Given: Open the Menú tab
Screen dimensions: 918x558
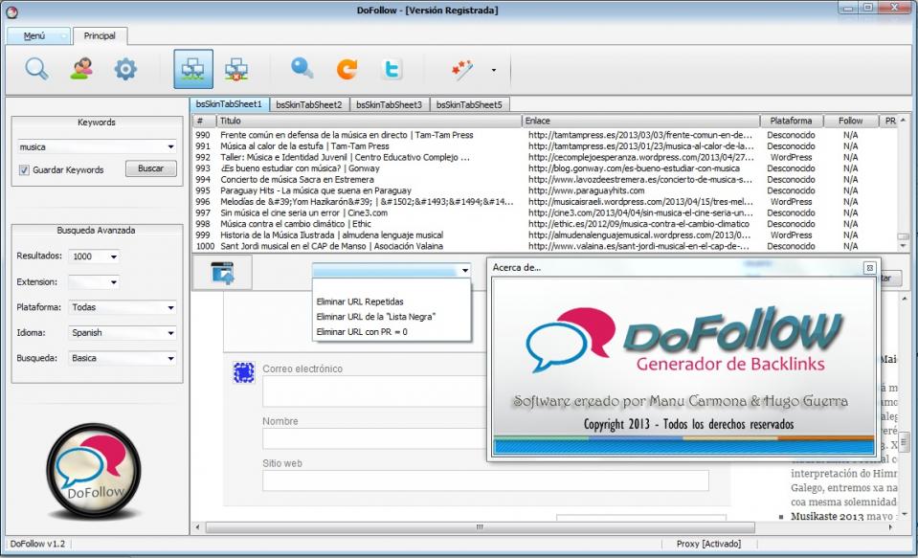Looking at the screenshot, I should pos(39,35).
